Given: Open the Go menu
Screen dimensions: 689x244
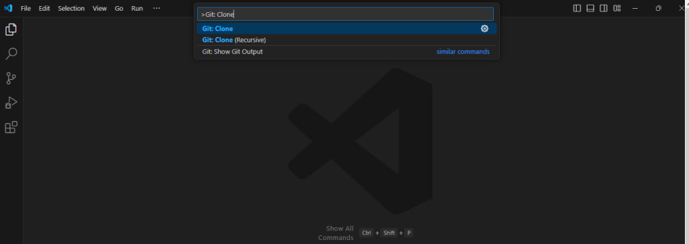Looking at the screenshot, I should pyautogui.click(x=119, y=8).
